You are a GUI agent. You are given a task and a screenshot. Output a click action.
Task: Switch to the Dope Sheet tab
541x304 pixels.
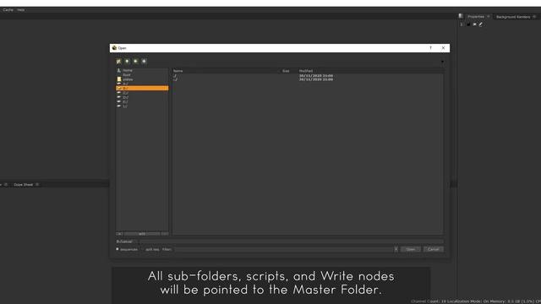(23, 185)
